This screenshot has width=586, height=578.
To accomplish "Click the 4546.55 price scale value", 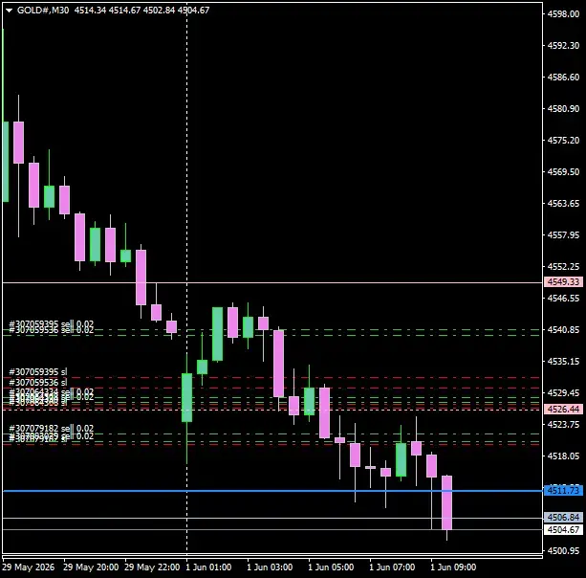I will (563, 299).
